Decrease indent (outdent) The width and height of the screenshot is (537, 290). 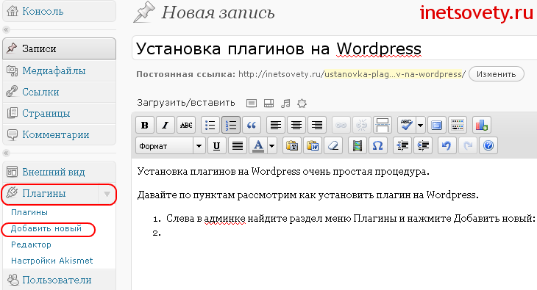402,146
